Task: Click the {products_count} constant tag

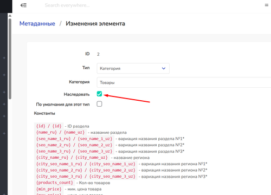Action: tap(55, 183)
